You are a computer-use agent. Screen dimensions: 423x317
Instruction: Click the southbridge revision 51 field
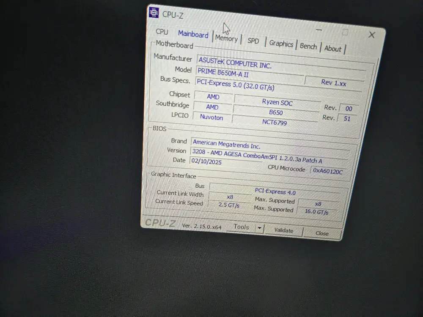tap(347, 118)
